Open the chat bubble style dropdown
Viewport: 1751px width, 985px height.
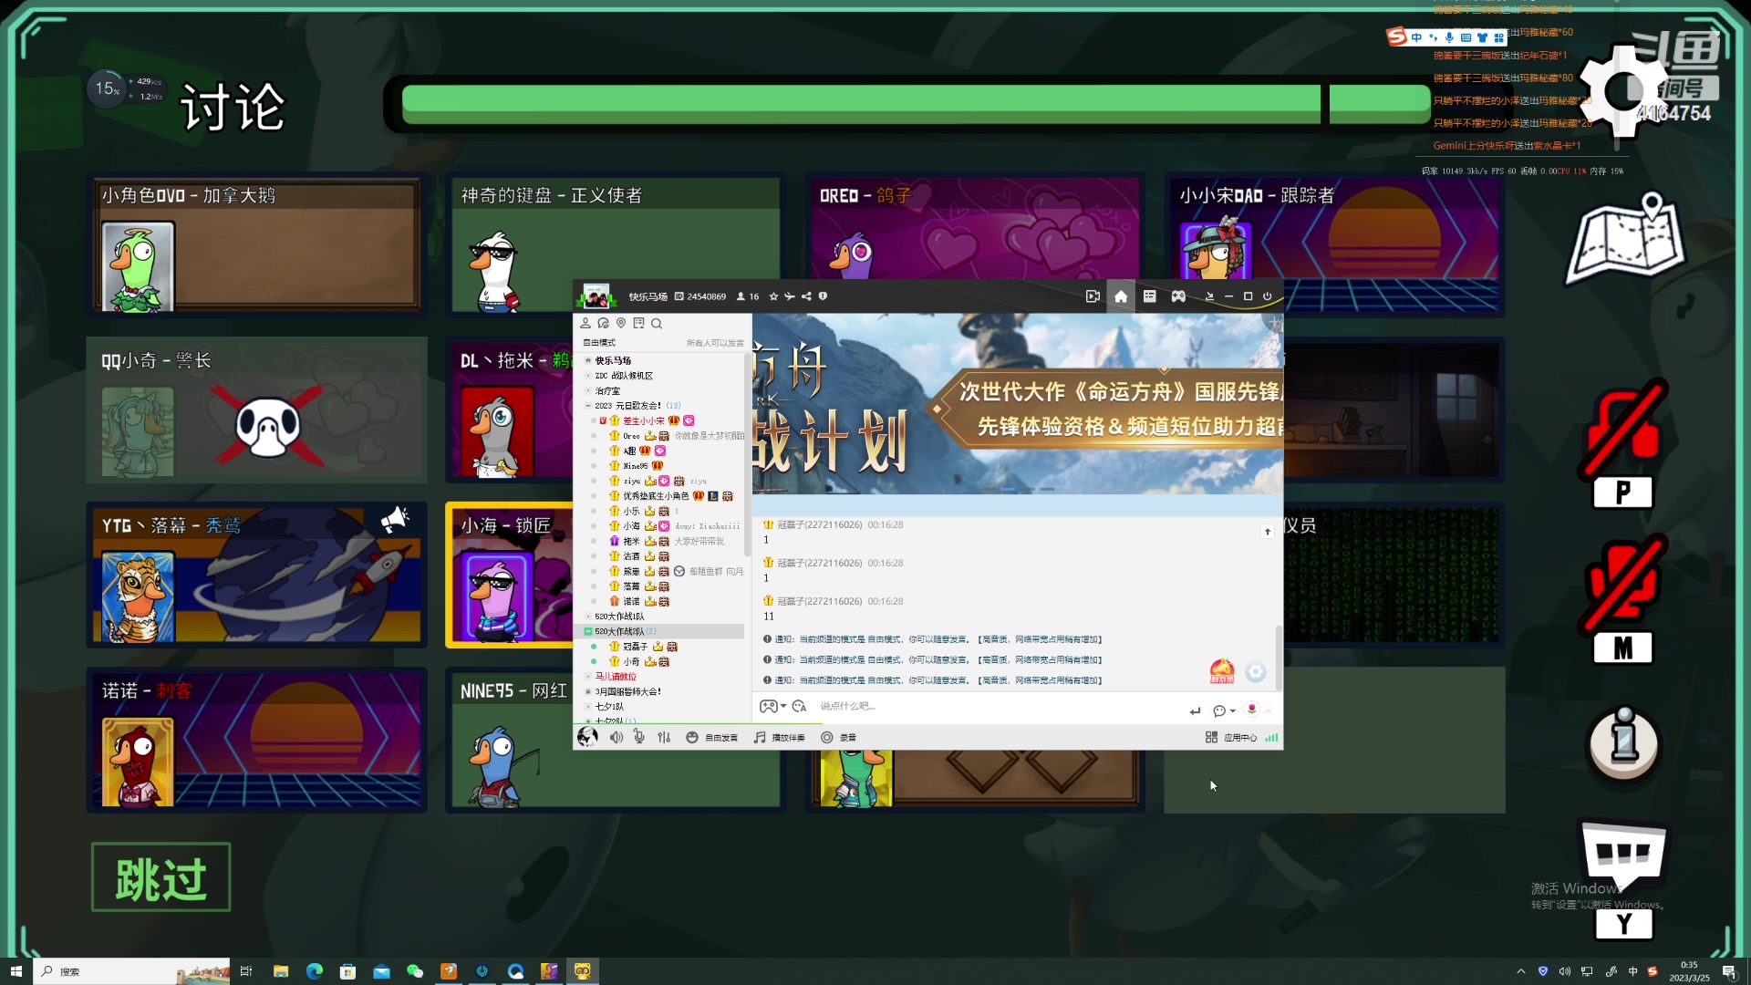[1224, 710]
